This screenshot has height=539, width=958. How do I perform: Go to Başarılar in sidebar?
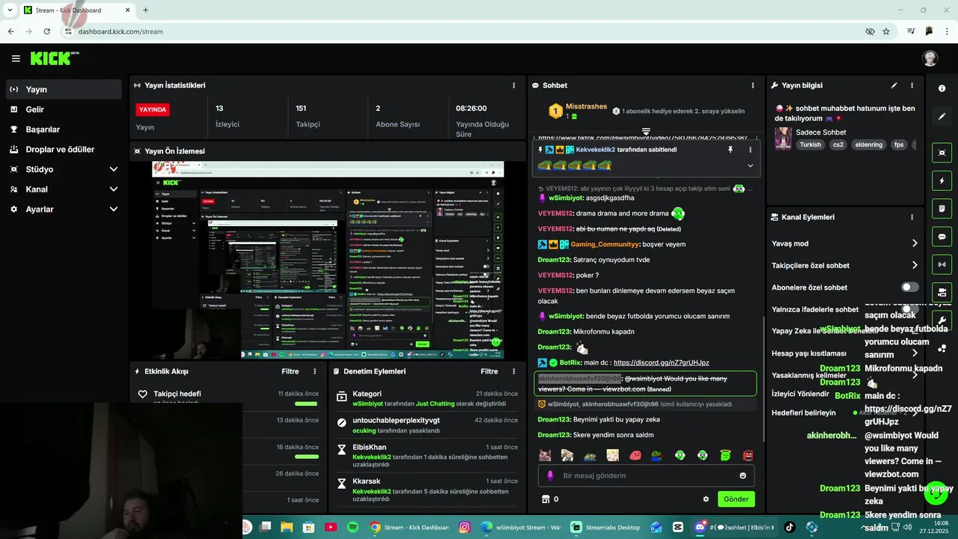(63, 130)
